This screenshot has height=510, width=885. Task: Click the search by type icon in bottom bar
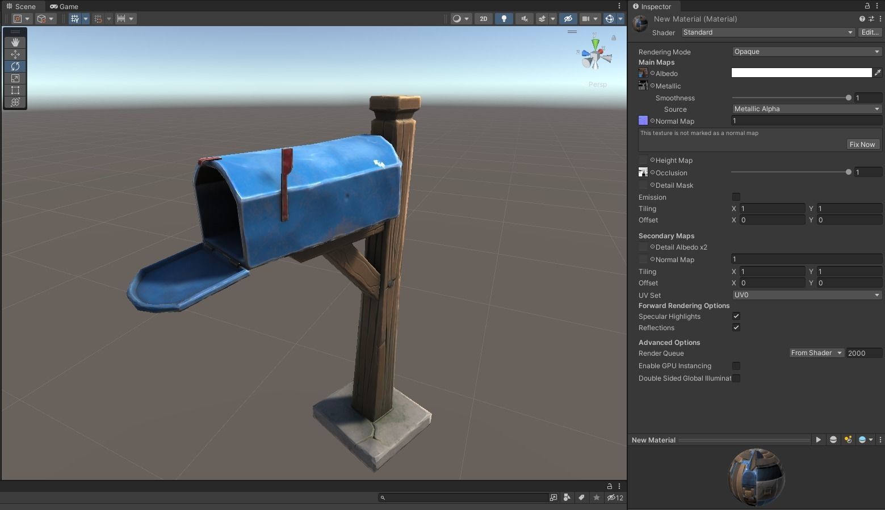coord(567,498)
